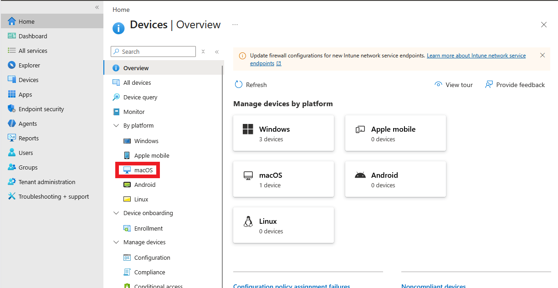
Task: Click the Explorer compass icon
Action: coord(12,65)
